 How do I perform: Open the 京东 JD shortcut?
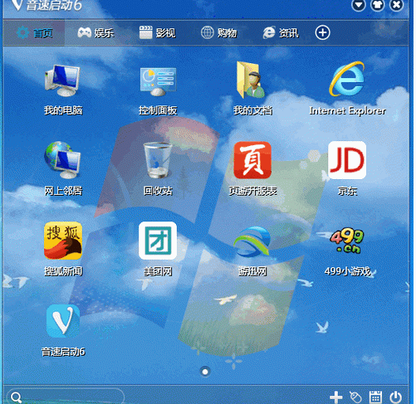pos(347,160)
